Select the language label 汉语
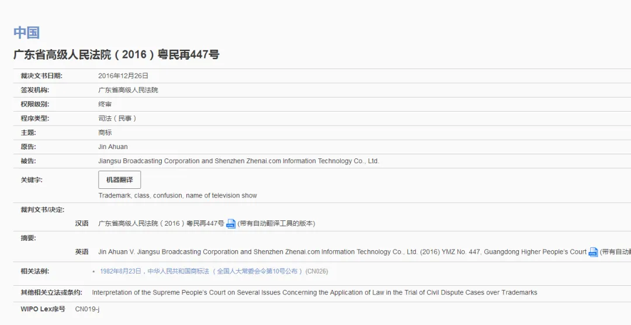The width and height of the screenshot is (631, 325). click(x=82, y=223)
